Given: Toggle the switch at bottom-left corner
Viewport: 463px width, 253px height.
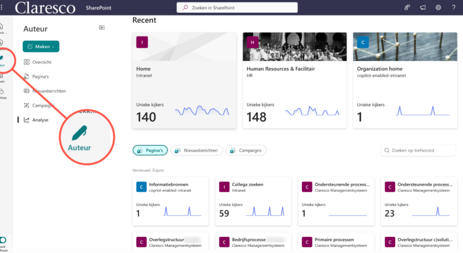Looking at the screenshot, I should click(2, 240).
